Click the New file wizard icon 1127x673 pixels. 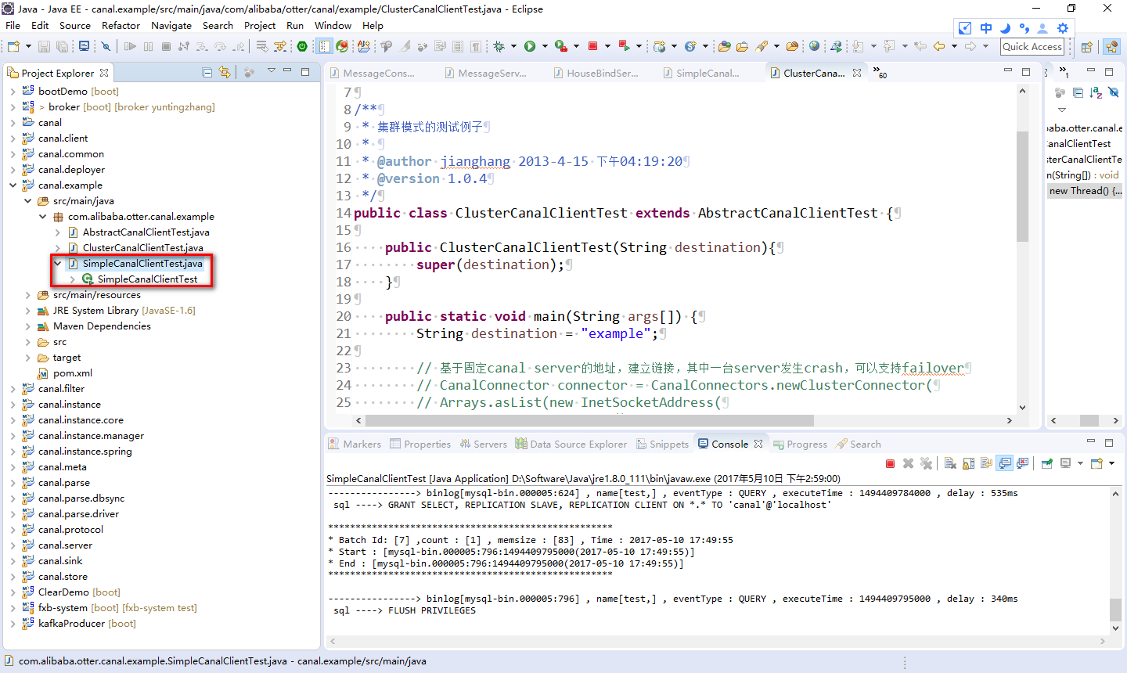(x=13, y=46)
